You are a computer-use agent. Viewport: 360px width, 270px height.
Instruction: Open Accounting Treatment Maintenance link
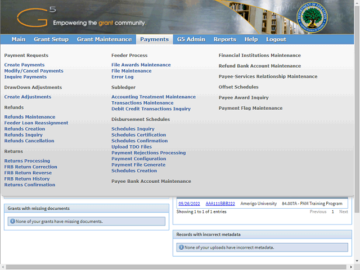tap(154, 97)
